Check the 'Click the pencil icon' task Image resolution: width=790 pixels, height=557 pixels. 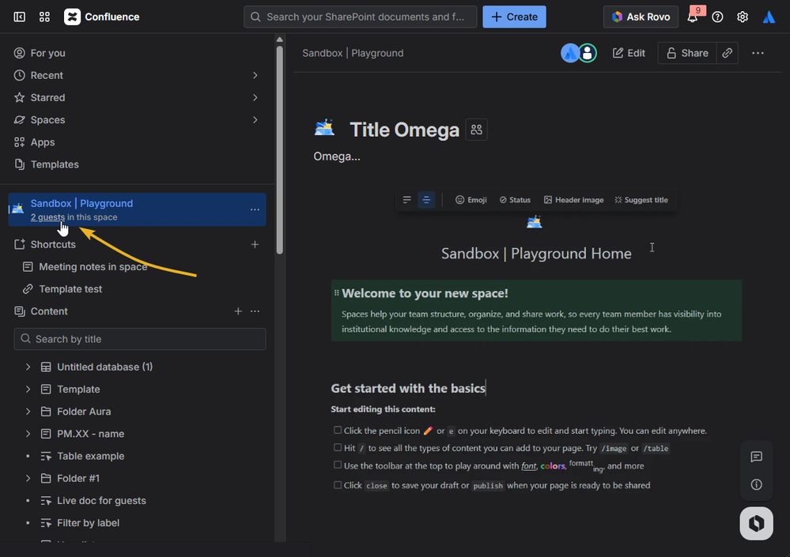(x=338, y=431)
